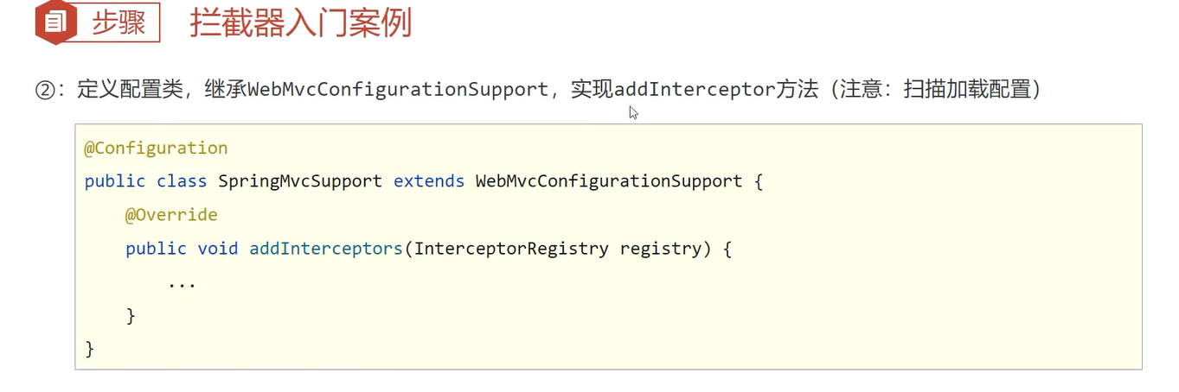Click WebMvcConfigurationSupport in the code block
This screenshot has height=392, width=1179.
click(609, 181)
